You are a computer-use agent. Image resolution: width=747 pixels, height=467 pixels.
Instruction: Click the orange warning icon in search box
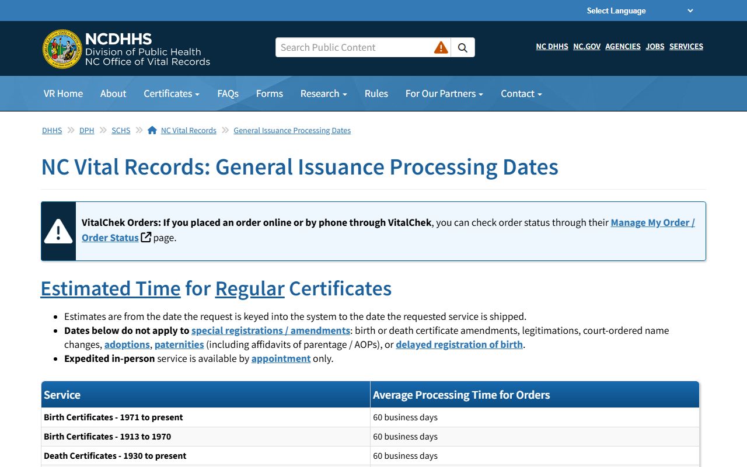(441, 47)
